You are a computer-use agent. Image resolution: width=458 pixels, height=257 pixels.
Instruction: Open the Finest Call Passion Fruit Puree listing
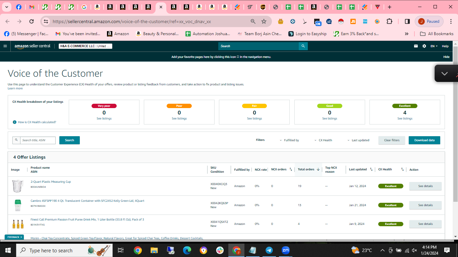point(88,220)
